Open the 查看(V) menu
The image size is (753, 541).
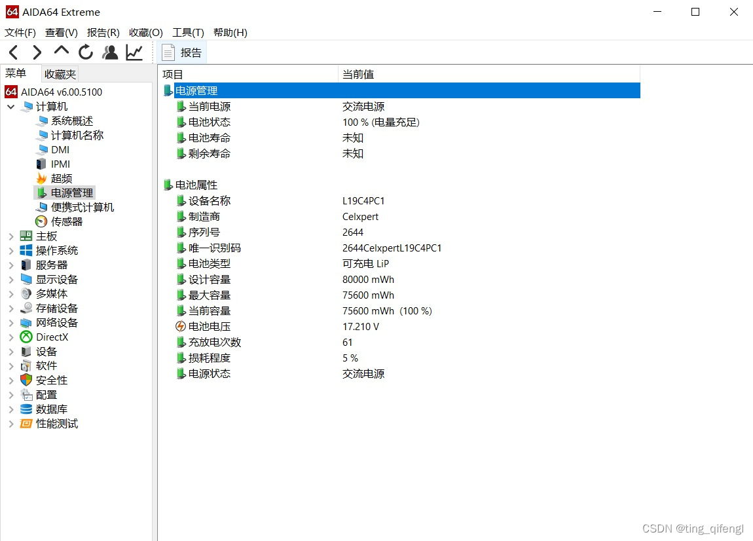(61, 32)
